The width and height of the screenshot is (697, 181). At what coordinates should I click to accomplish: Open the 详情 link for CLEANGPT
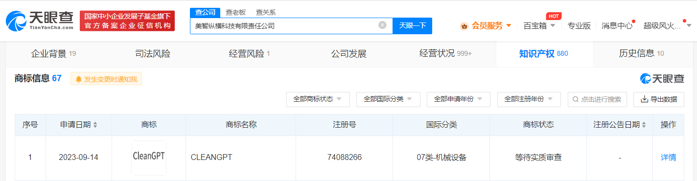(x=668, y=158)
